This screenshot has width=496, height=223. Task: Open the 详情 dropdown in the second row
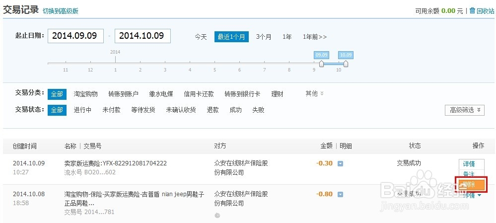[472, 195]
